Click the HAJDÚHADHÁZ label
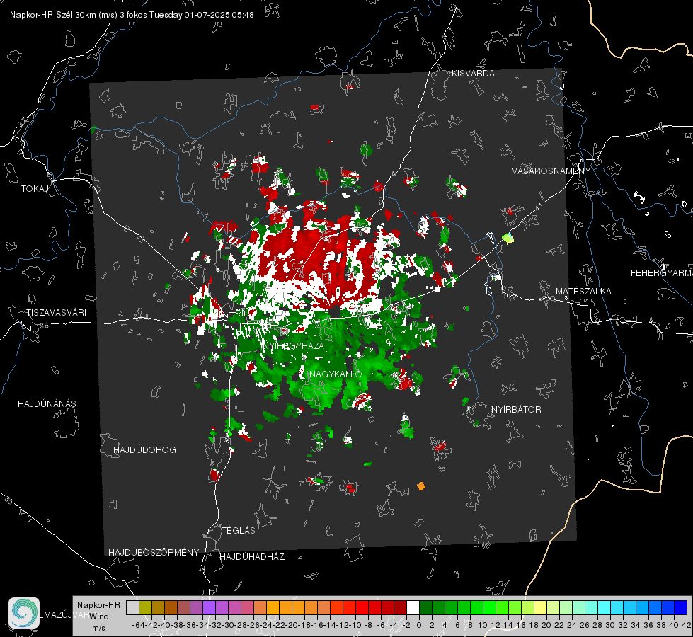 pyautogui.click(x=253, y=557)
